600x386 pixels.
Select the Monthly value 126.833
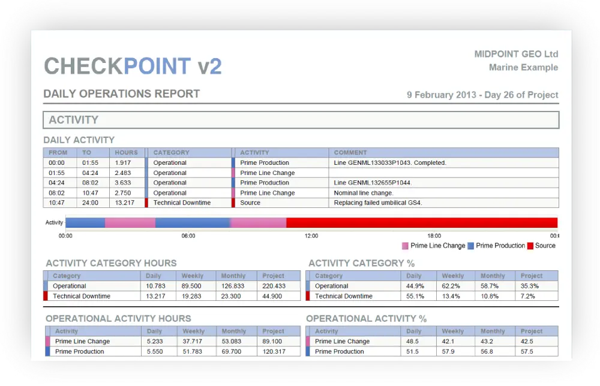(x=233, y=286)
